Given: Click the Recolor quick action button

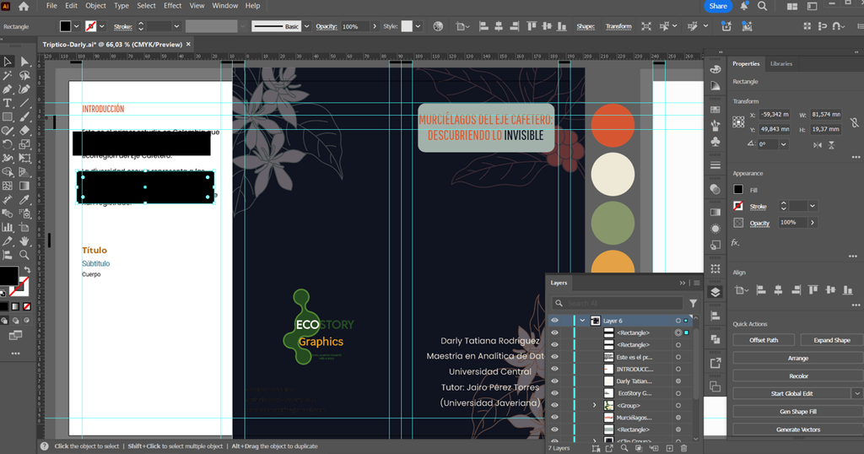Looking at the screenshot, I should 798,376.
